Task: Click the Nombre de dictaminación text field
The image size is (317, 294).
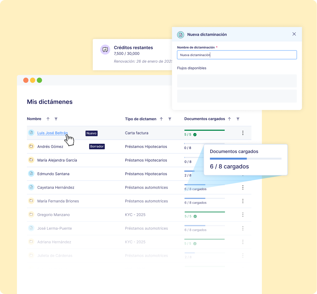Action: (237, 55)
